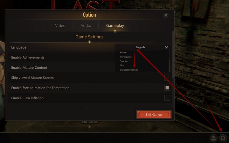This screenshot has height=143, width=229.
Task: Pick Spanish from the dropdown list
Action: click(x=124, y=61)
